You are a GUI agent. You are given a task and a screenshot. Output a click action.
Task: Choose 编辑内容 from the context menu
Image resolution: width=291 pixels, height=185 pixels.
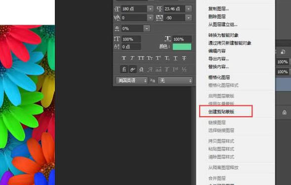click(217, 51)
